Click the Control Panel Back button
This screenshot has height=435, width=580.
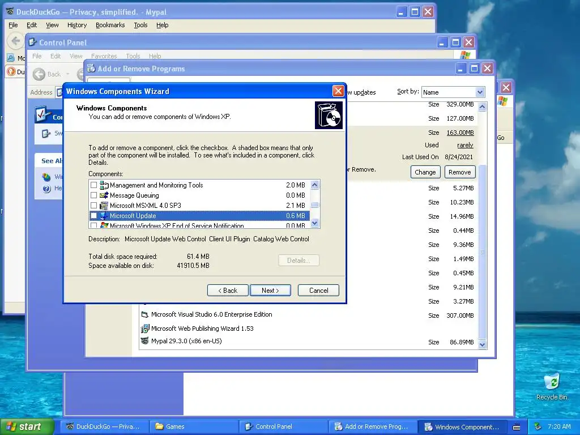pos(47,74)
